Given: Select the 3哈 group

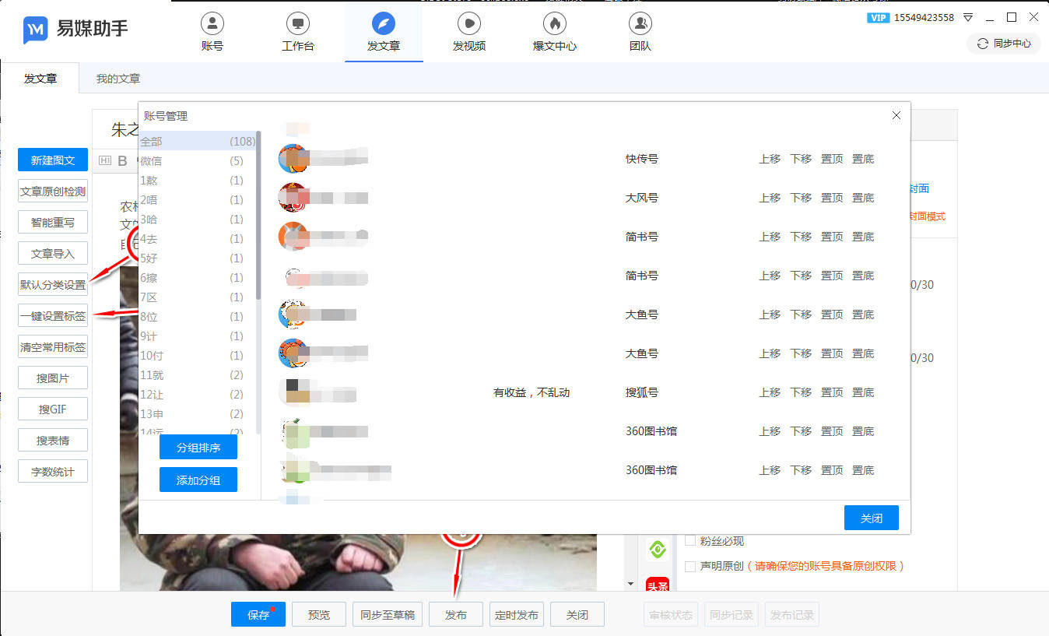Looking at the screenshot, I should (x=198, y=219).
